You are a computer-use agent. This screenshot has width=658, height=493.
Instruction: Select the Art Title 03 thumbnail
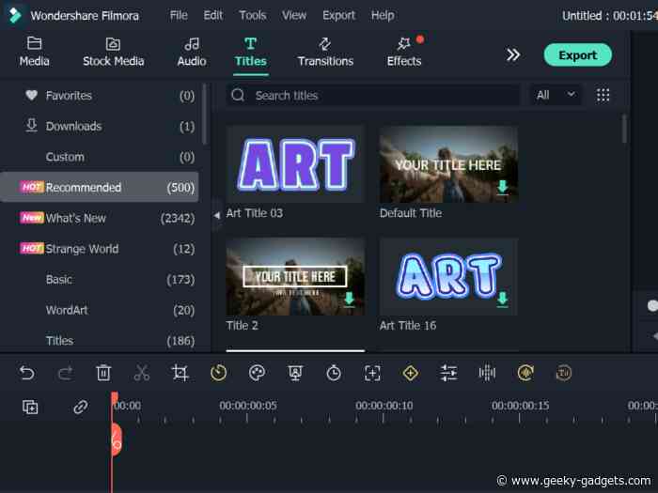click(295, 164)
